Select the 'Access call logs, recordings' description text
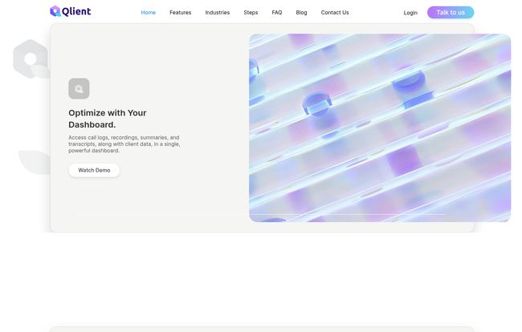Screen dimensions: 522x332 [124, 144]
